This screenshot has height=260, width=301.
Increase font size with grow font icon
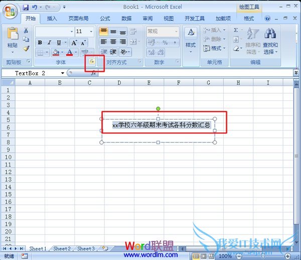(74, 43)
